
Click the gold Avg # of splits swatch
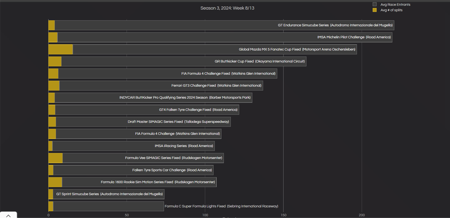[x=375, y=10]
